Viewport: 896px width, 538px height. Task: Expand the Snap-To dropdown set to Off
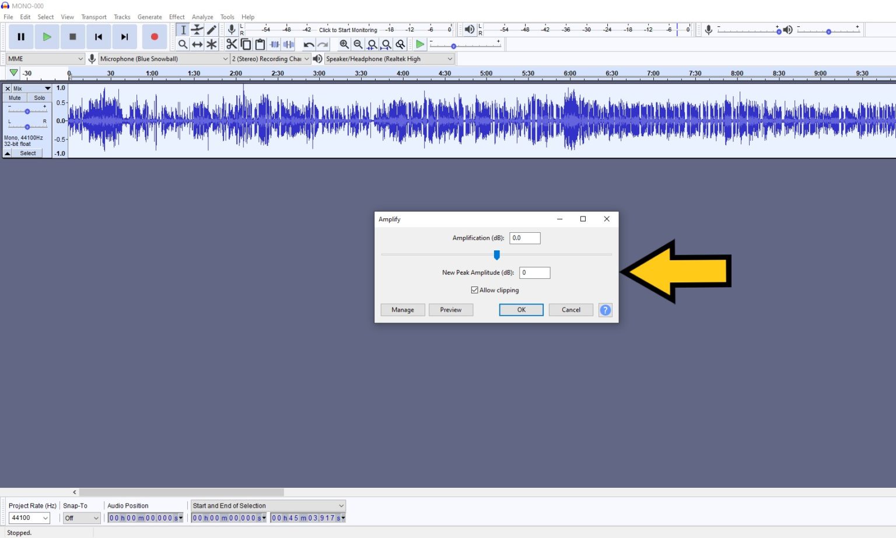click(x=80, y=518)
